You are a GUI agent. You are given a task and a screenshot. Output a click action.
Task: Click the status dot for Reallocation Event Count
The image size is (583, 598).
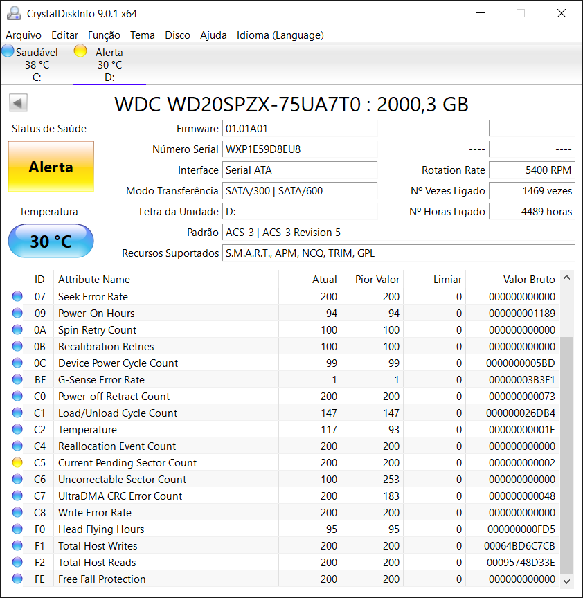pos(17,446)
